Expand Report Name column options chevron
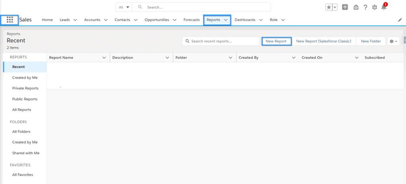 104,58
